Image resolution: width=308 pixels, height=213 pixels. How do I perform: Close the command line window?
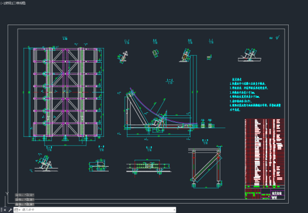click(x=5, y=210)
